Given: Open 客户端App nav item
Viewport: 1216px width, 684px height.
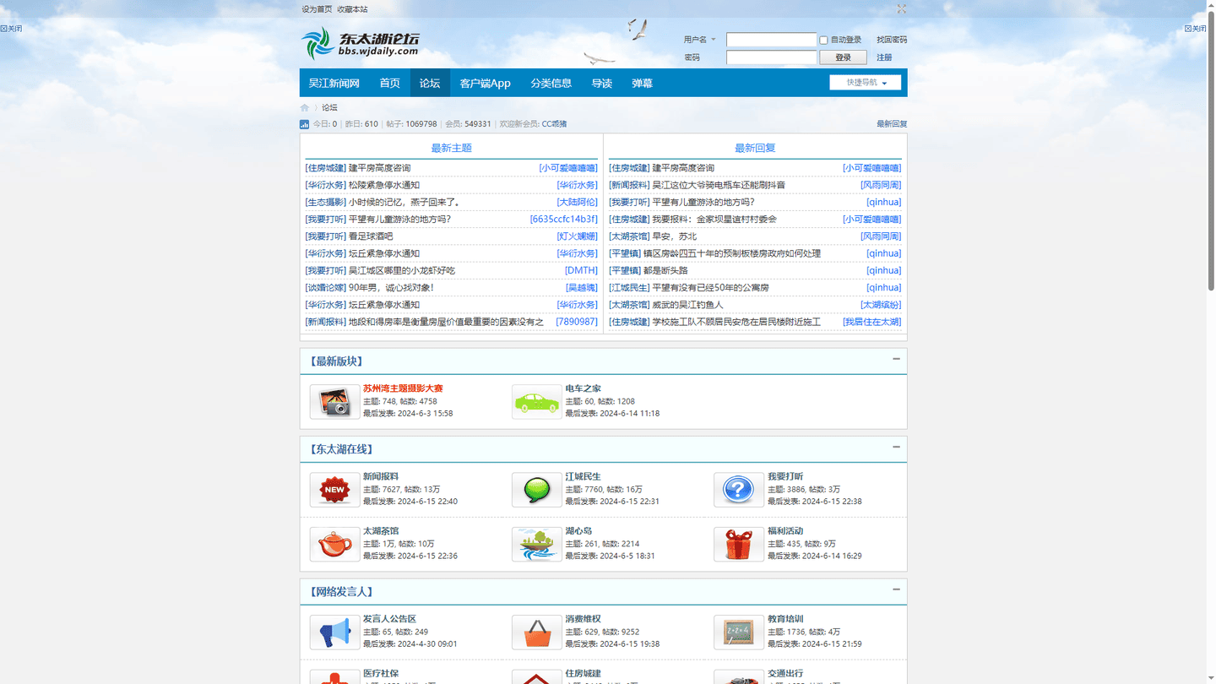Looking at the screenshot, I should tap(485, 83).
